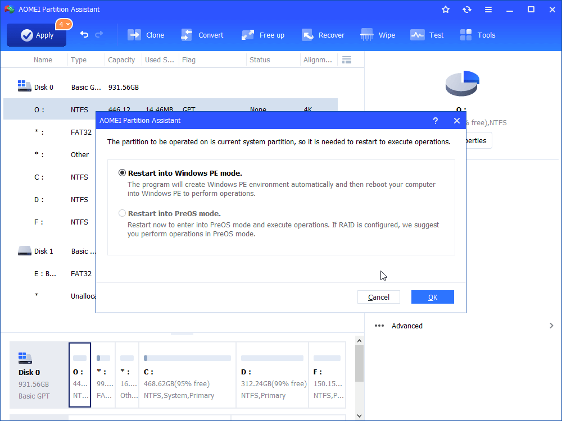562x421 pixels.
Task: Click the dialog help question mark
Action: tap(436, 121)
